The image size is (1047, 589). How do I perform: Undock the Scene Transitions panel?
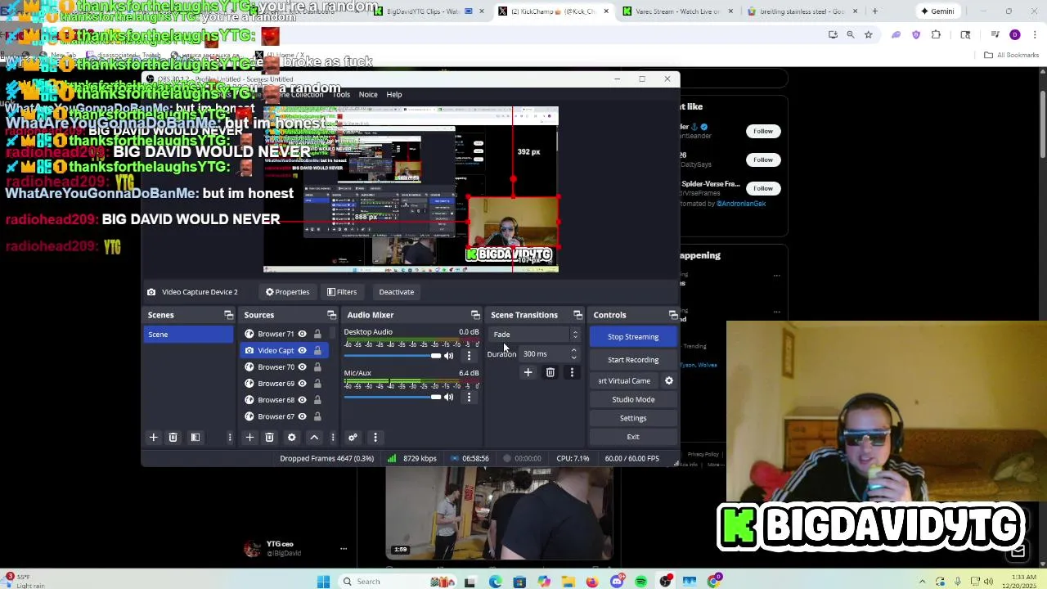coord(578,315)
